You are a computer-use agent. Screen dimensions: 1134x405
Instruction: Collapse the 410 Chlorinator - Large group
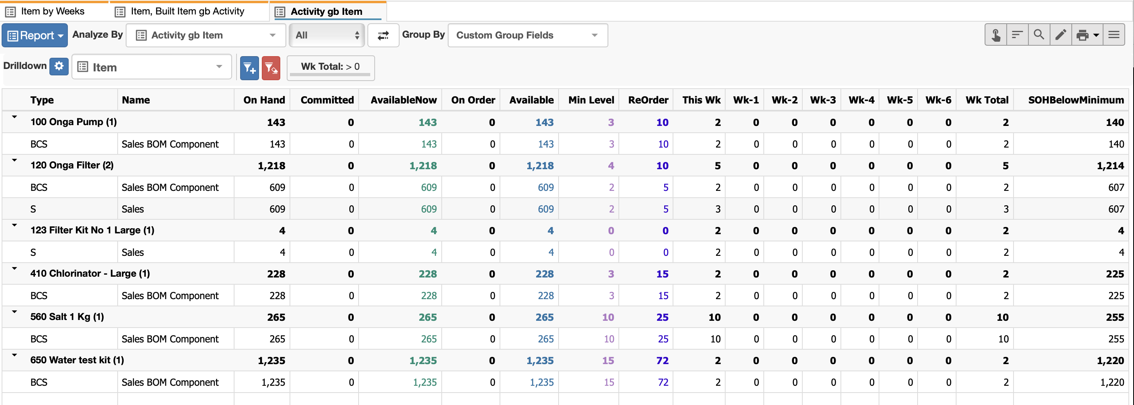(14, 268)
